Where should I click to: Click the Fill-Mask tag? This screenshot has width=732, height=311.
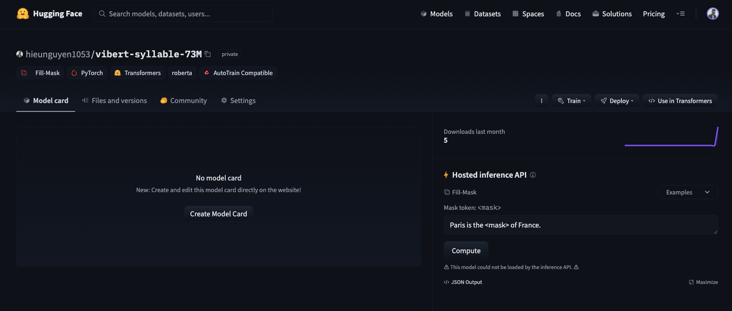coord(40,73)
